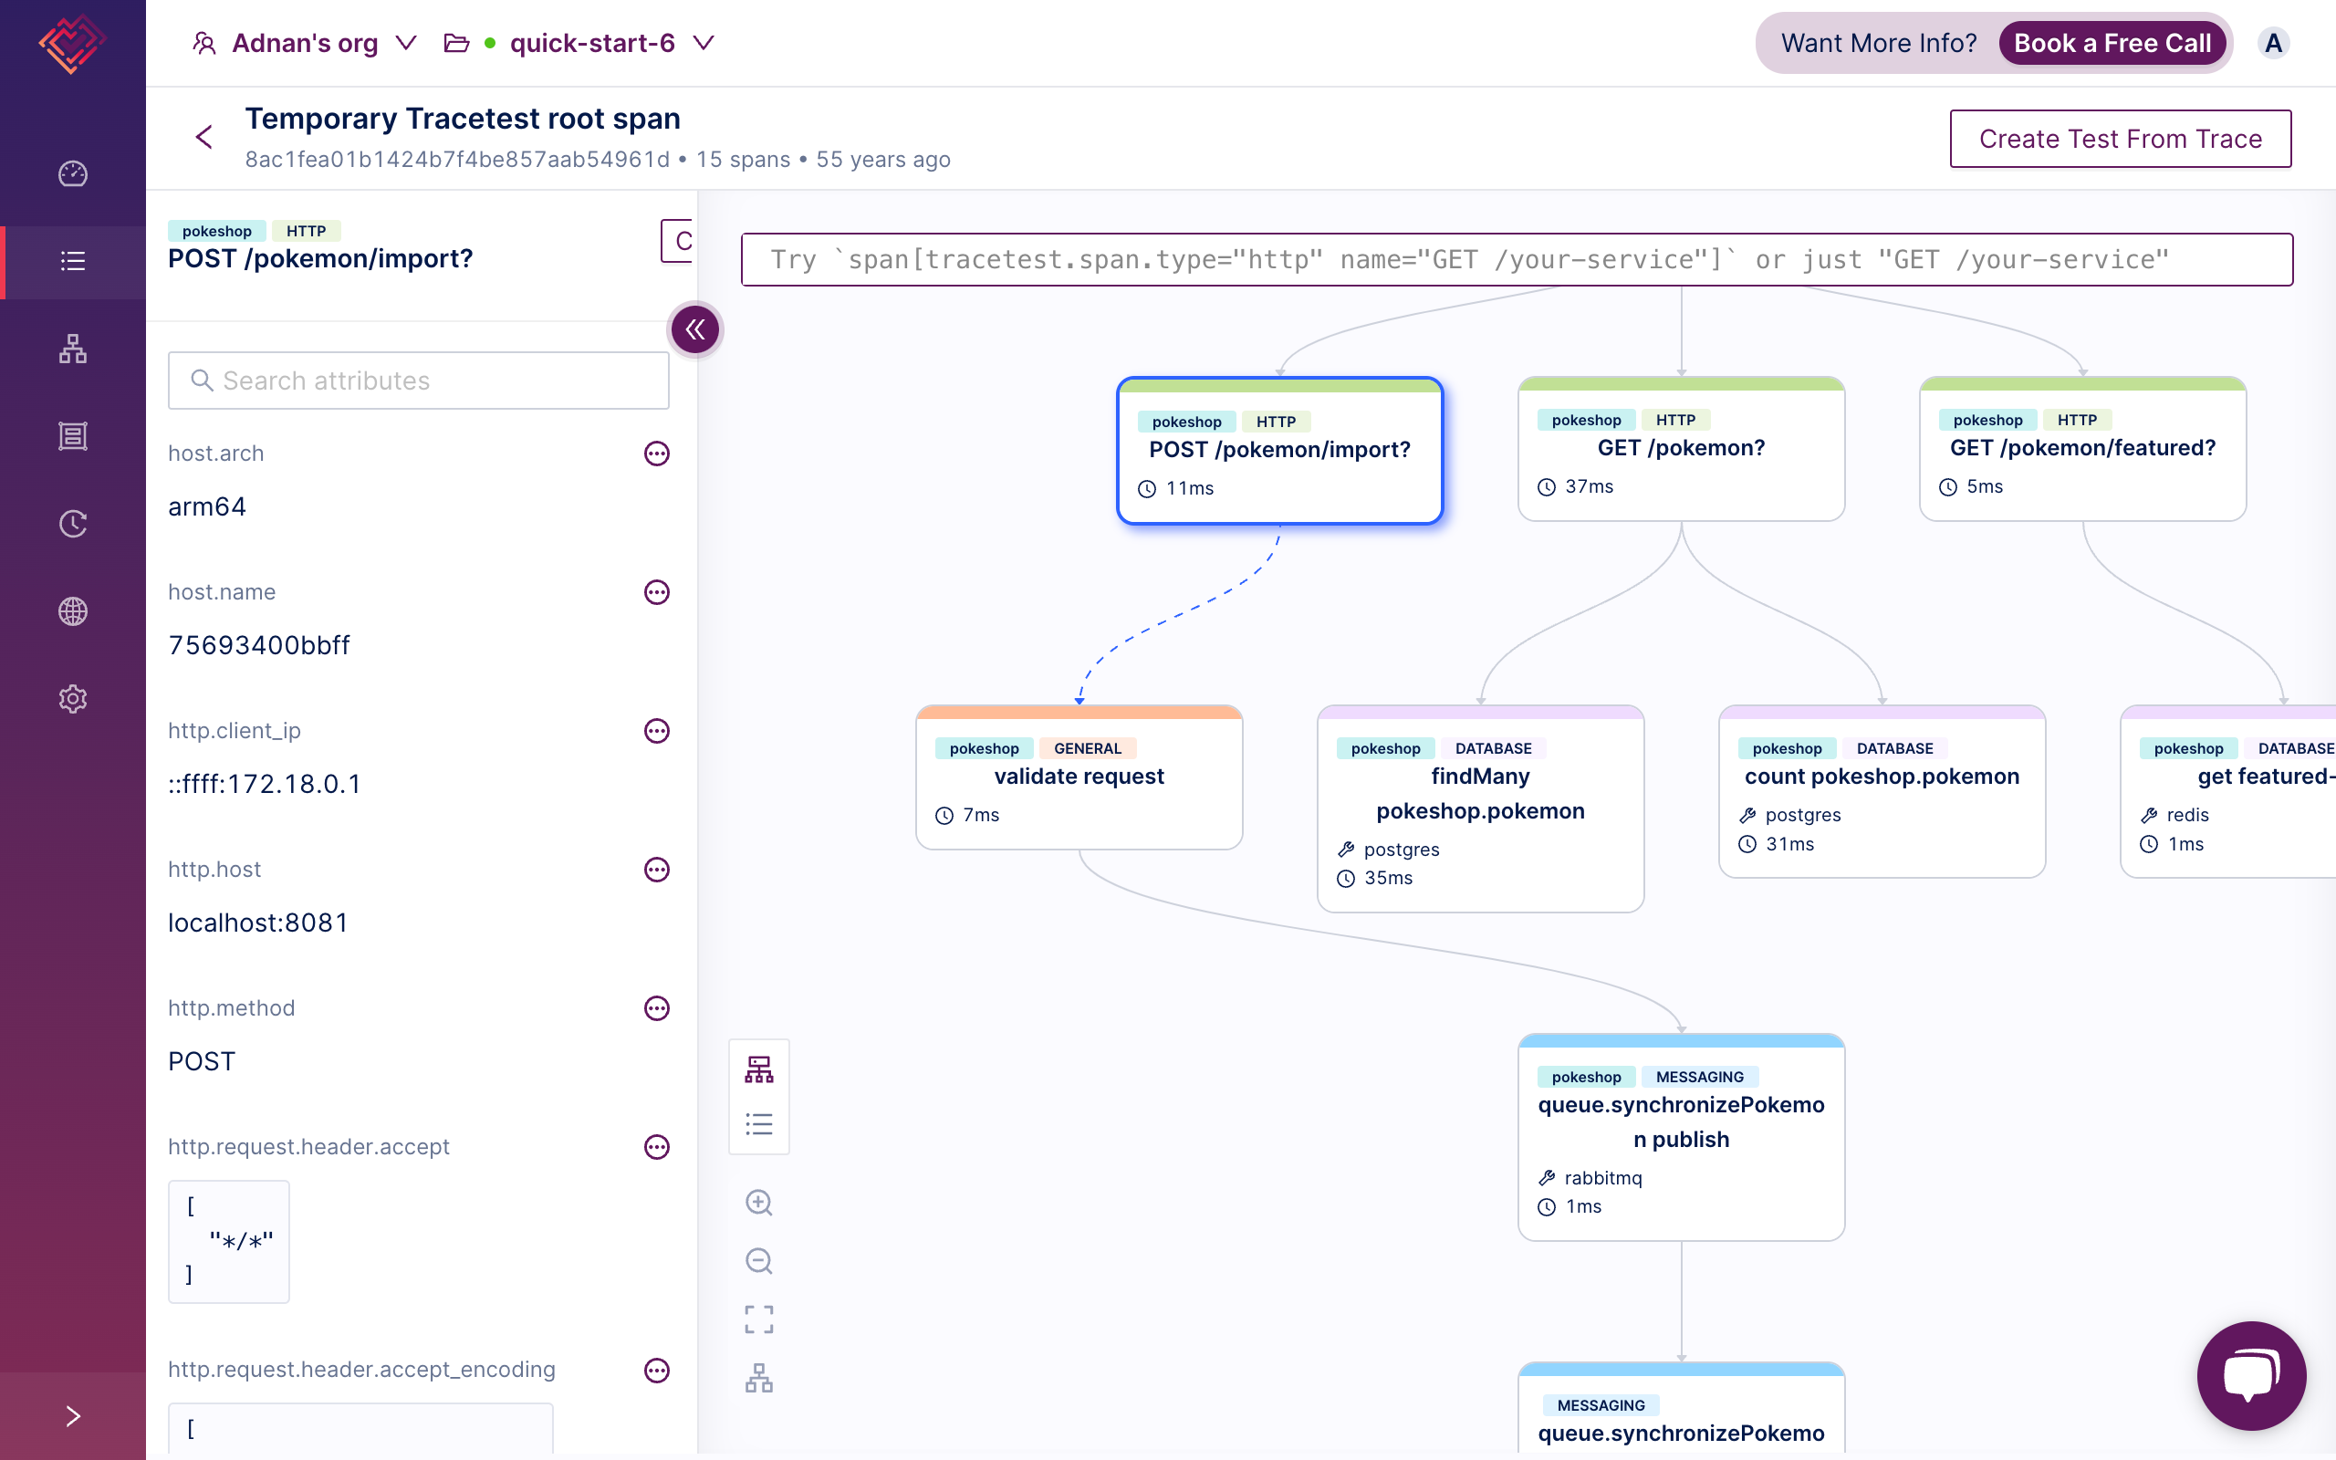Viewport: 2336px width, 1460px height.
Task: Click the localhost:8081 value
Action: (257, 923)
